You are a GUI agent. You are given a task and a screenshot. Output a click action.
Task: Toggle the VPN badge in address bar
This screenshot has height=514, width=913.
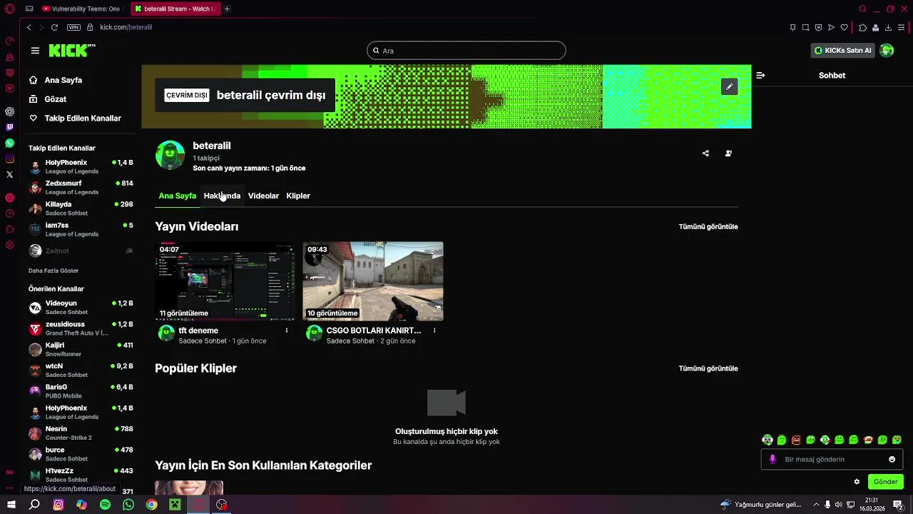point(73,27)
